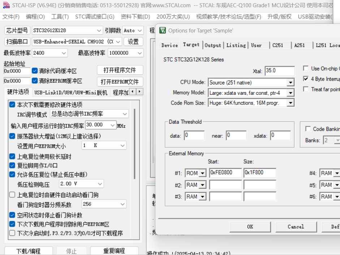This screenshot has height=255, width=340.
Task: Open the 文件(F) menu
Action: (11, 17)
